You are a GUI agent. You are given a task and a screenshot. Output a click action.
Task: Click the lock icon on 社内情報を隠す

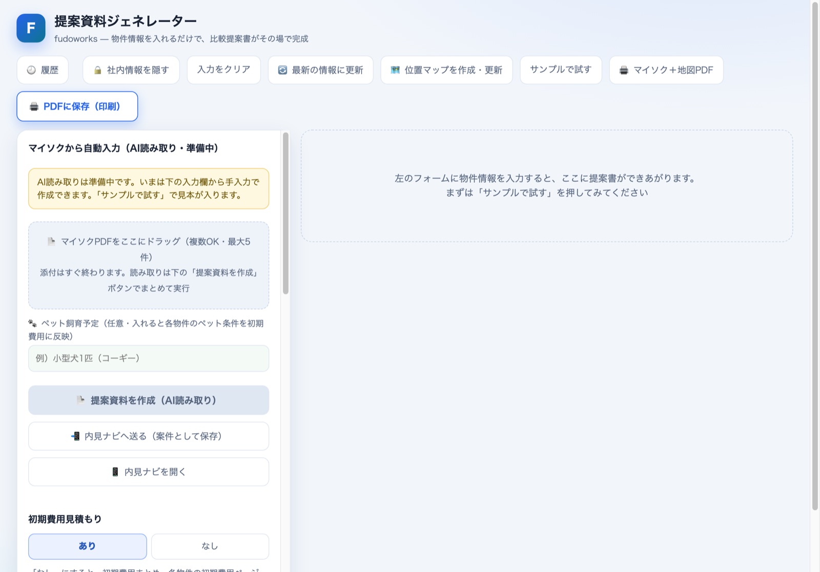pyautogui.click(x=97, y=70)
